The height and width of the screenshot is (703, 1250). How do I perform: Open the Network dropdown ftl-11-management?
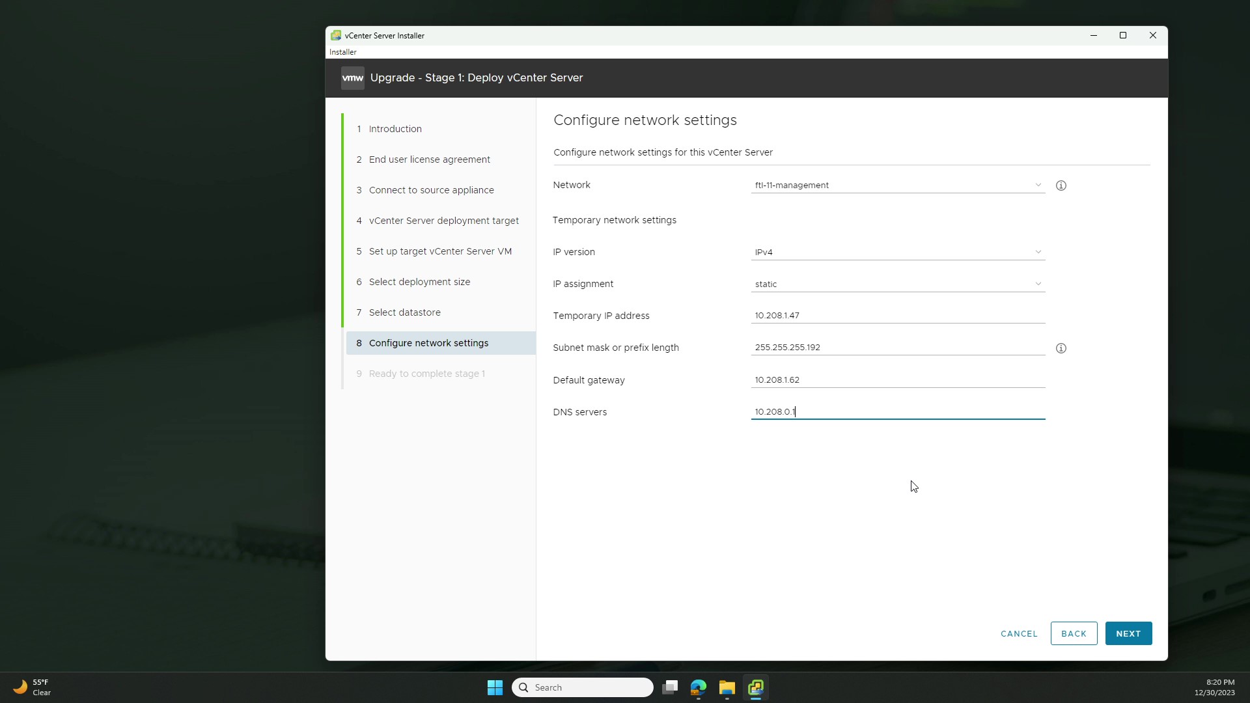coord(898,186)
